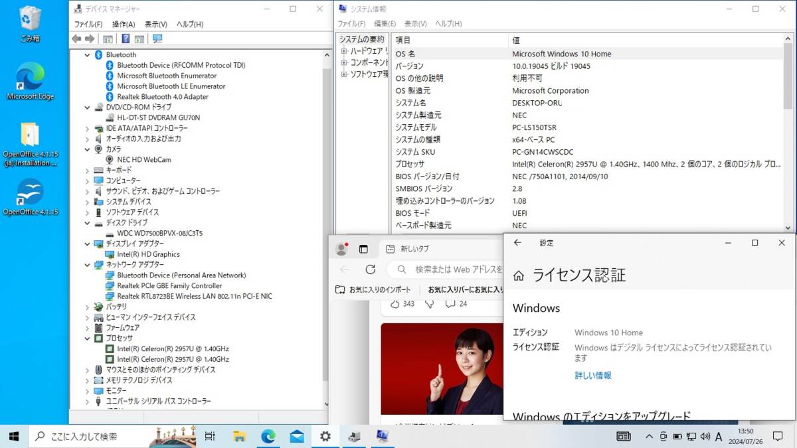This screenshot has width=797, height=448.
Task: Open the Microsoft Edge desktop shortcut
Action: (x=29, y=80)
